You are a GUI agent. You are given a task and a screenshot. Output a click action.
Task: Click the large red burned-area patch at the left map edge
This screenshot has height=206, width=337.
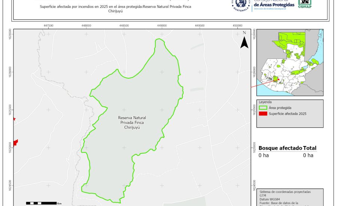[16, 143]
